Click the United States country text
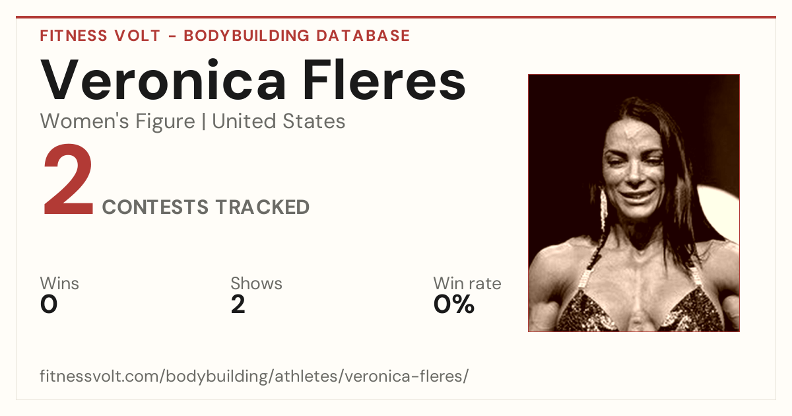The height and width of the screenshot is (416, 792). [x=279, y=121]
